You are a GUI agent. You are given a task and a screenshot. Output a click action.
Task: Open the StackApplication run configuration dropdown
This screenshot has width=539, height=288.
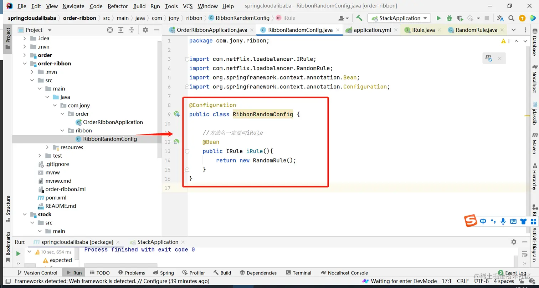(399, 18)
